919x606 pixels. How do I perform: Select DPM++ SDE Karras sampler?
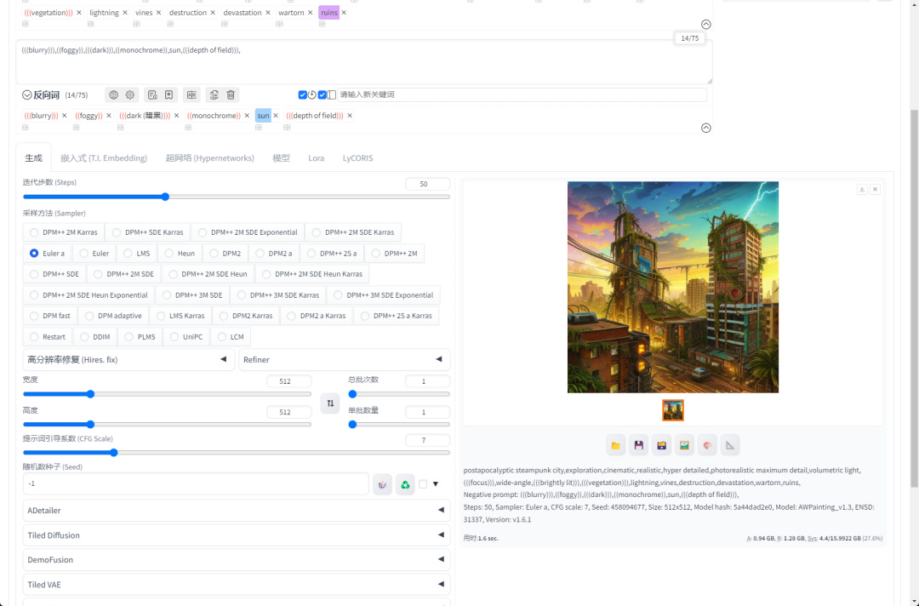click(x=148, y=232)
